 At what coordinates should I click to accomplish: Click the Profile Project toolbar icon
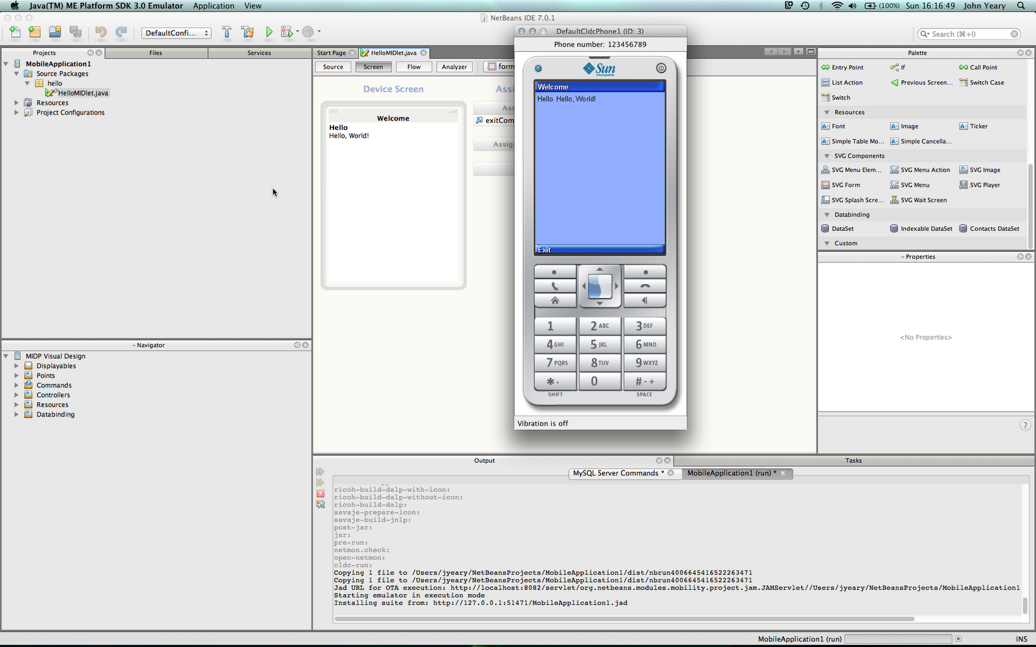308,32
